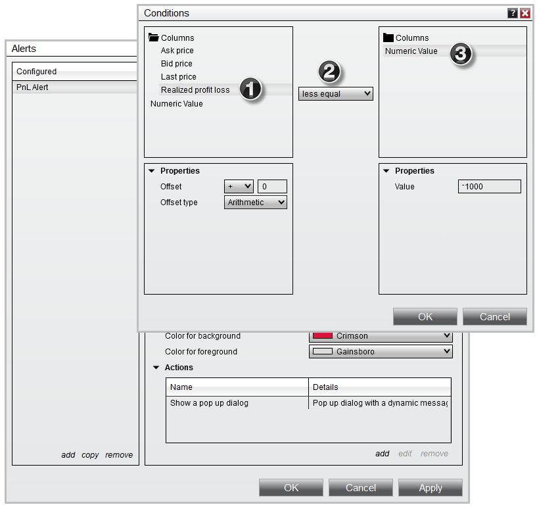This screenshot has width=537, height=507.
Task: Open the Arithmetic offset type dropdown
Action: pos(255,202)
